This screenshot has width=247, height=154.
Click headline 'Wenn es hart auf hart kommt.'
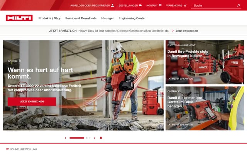tap(40, 73)
